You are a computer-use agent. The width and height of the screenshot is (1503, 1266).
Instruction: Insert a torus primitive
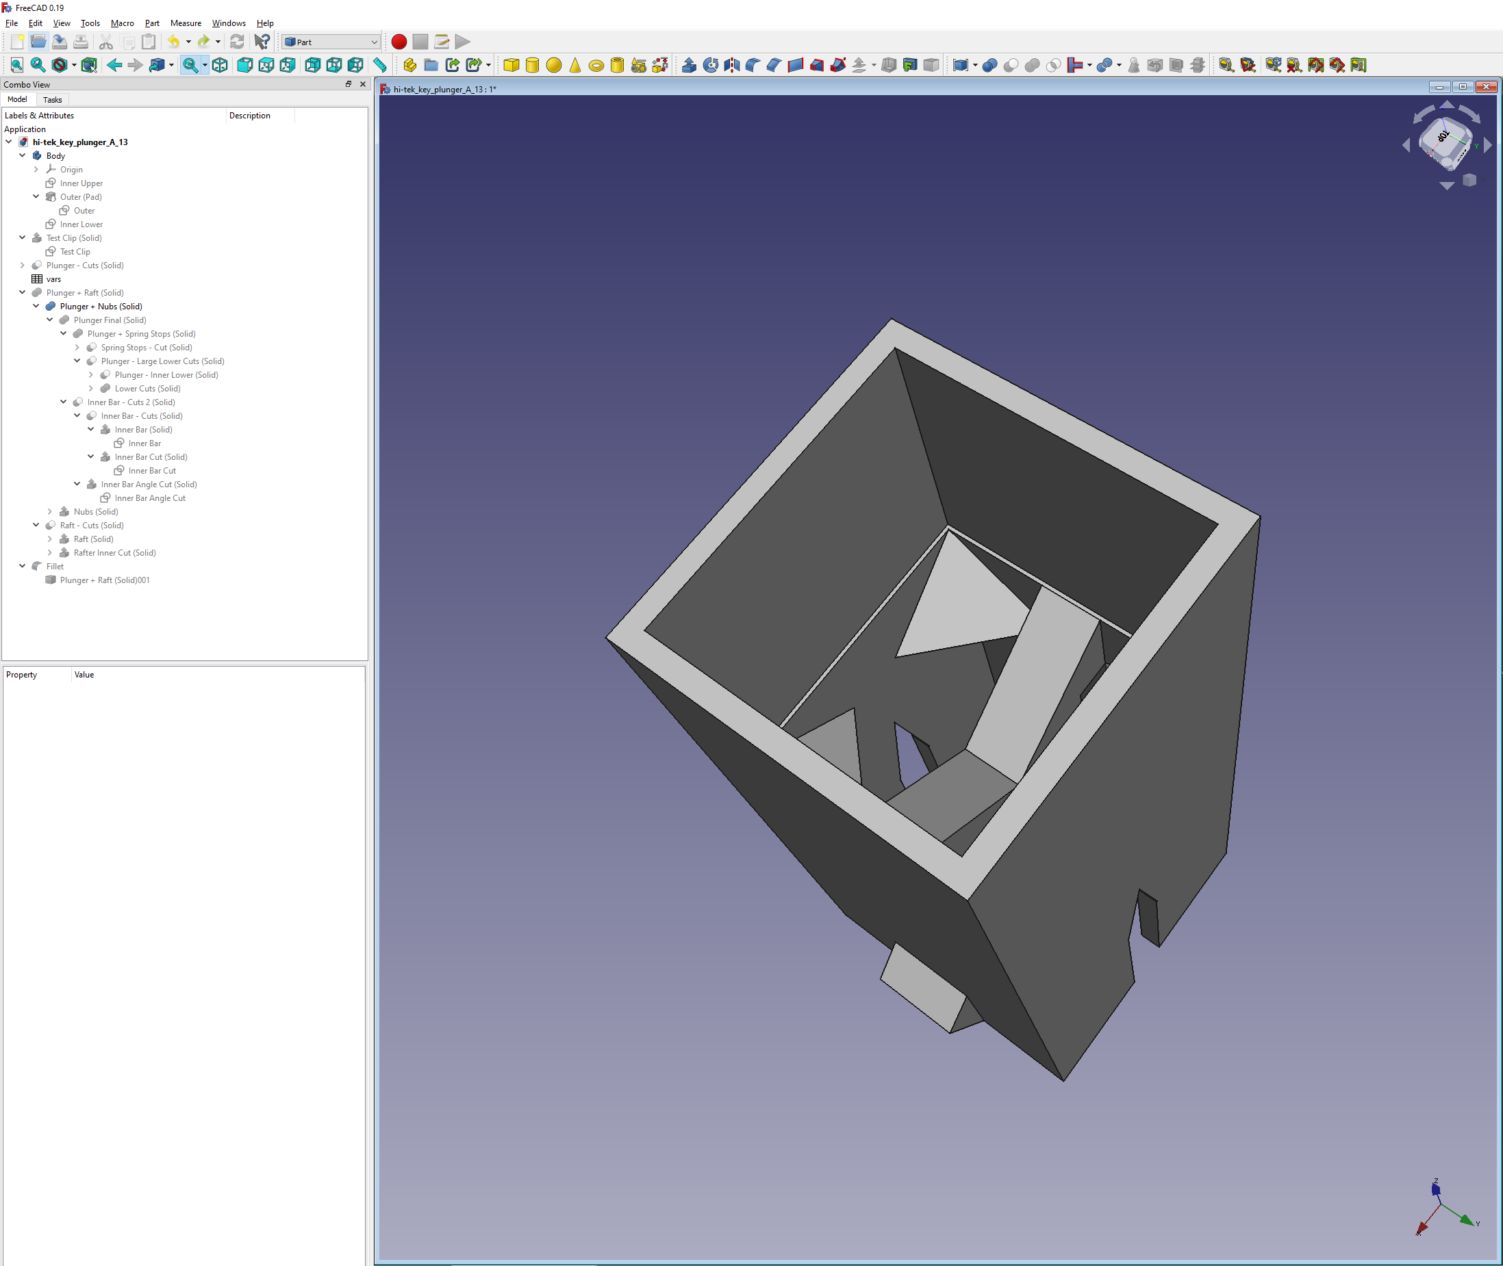[x=596, y=65]
